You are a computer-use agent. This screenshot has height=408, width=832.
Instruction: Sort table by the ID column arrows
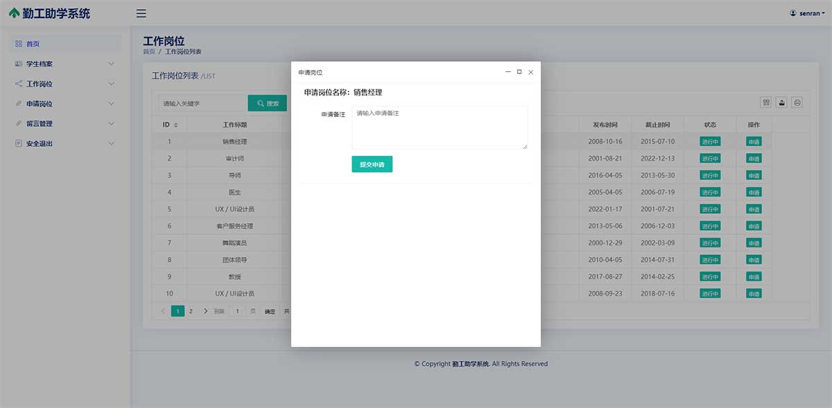point(175,125)
